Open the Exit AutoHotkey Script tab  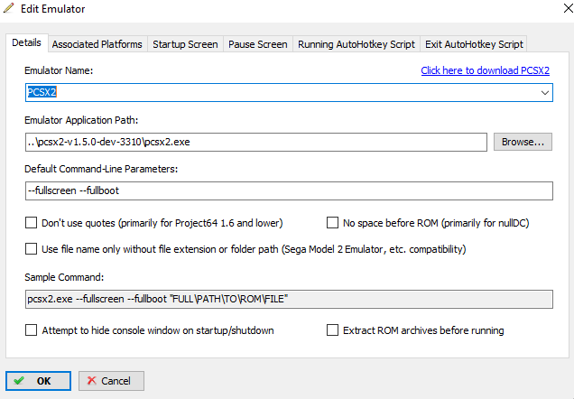coord(474,44)
